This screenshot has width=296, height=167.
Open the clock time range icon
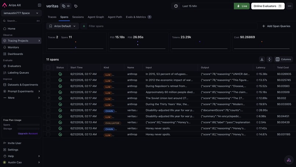[176, 6]
